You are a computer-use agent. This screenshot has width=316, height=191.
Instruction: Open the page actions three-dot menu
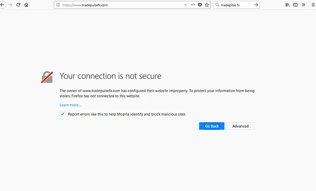coord(192,5)
